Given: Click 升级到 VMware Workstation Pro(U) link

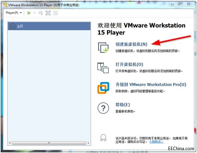Looking at the screenshot, I should 151,84.
